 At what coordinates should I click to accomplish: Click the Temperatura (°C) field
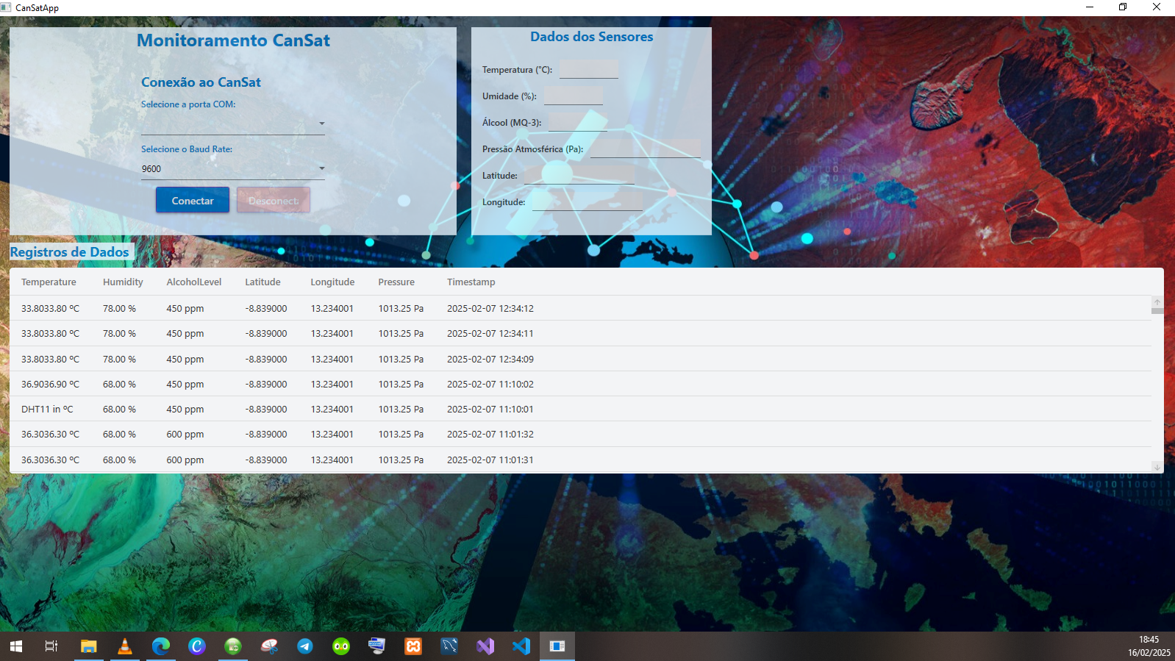(x=589, y=70)
